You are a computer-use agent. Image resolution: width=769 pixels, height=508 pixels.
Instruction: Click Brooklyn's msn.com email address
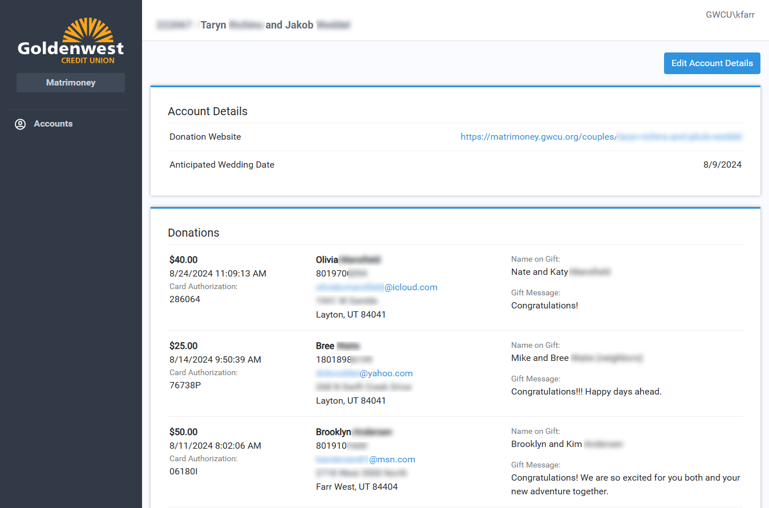pyautogui.click(x=366, y=459)
